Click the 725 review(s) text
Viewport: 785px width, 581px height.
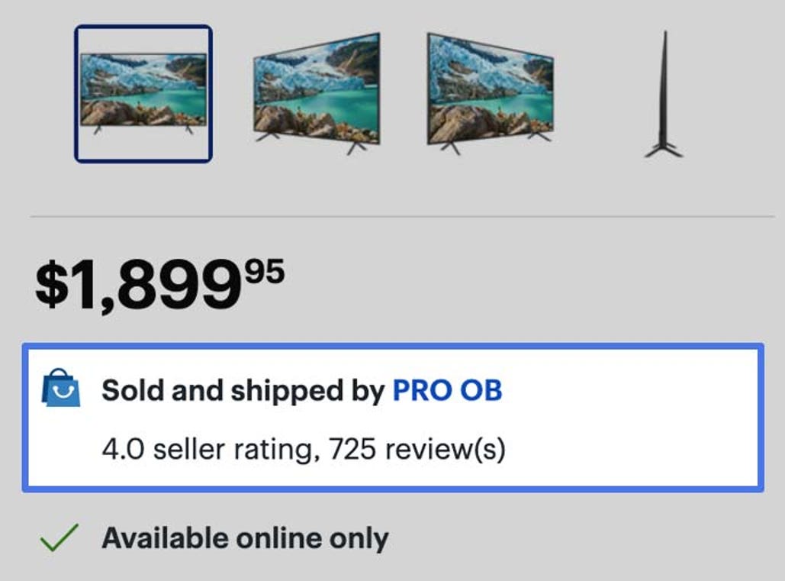(417, 449)
